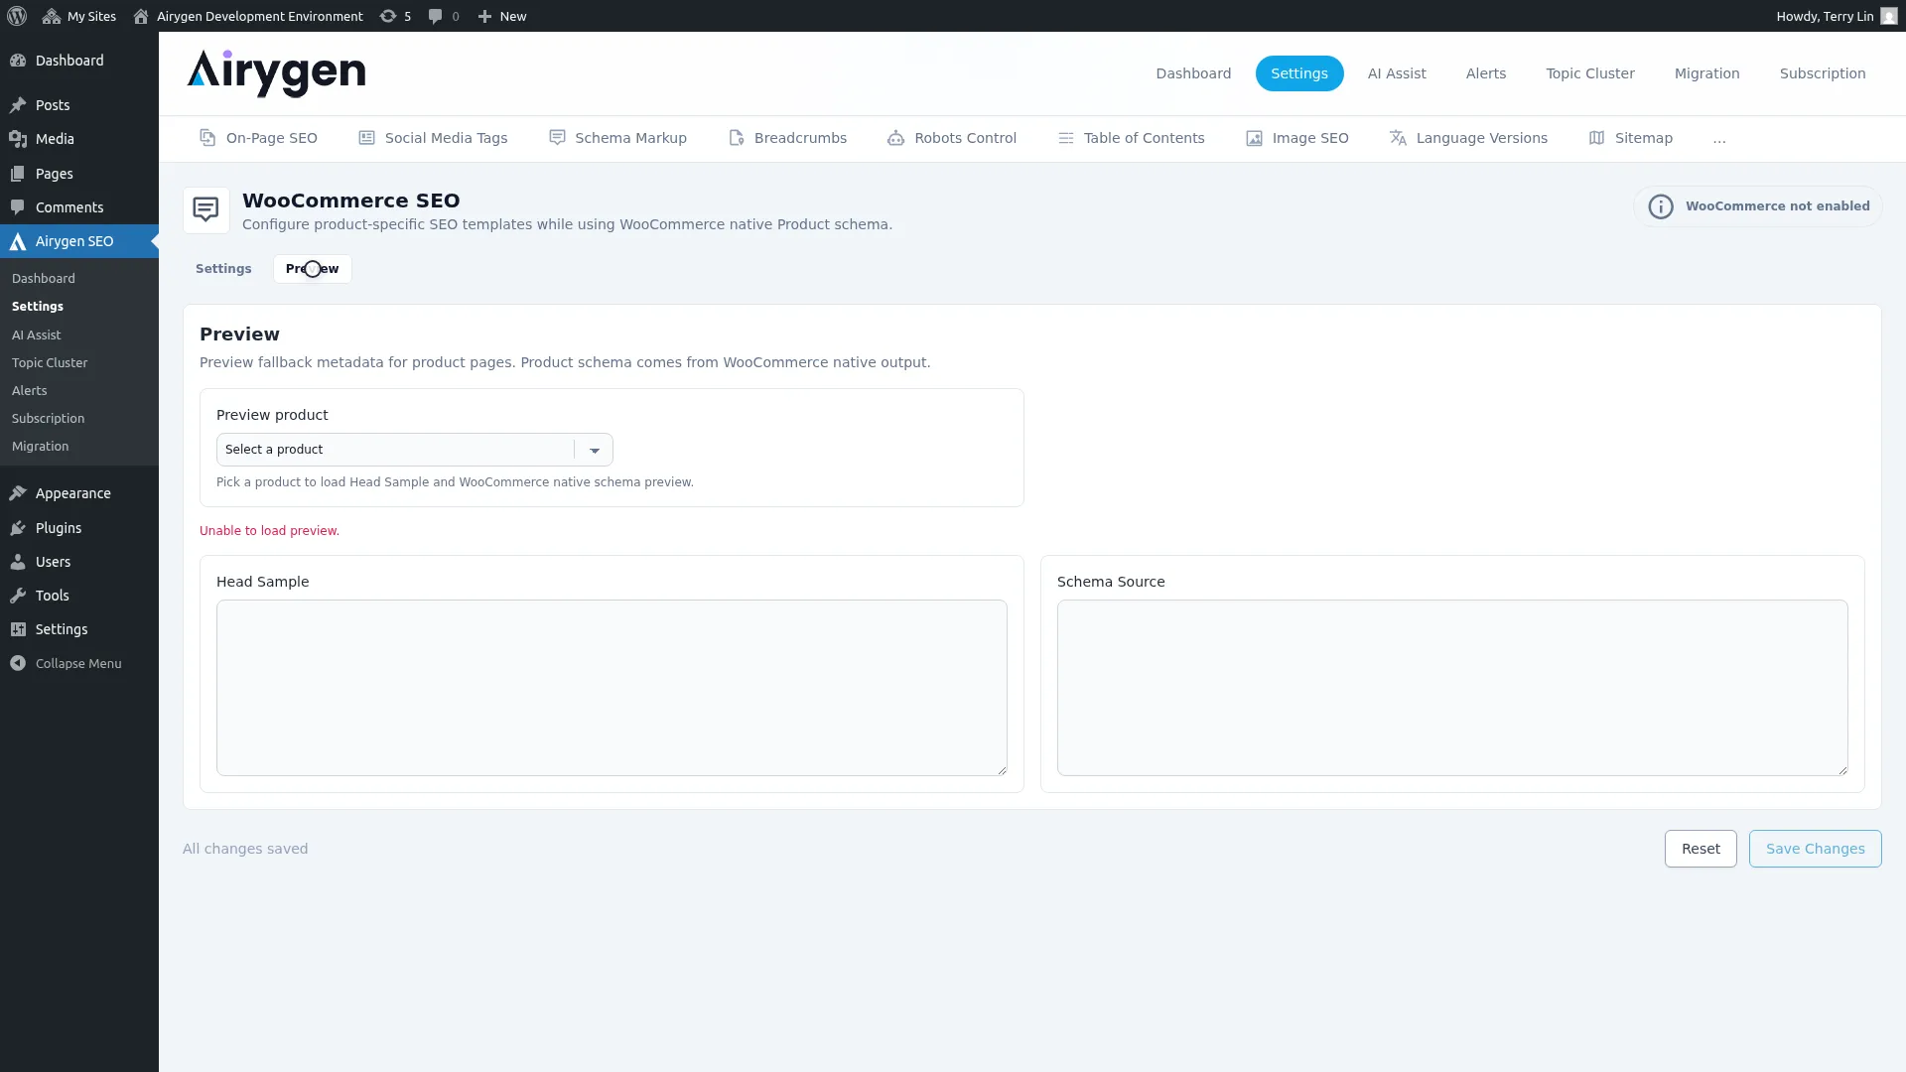Click the Tools wrench icon
This screenshot has width=1906, height=1072.
[18, 596]
